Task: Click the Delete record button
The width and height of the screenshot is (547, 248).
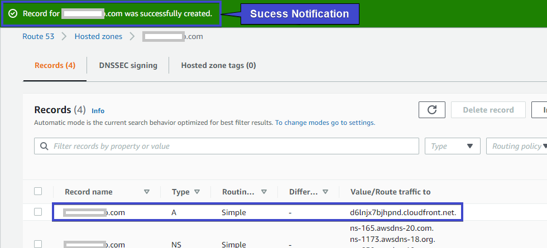Action: (488, 110)
